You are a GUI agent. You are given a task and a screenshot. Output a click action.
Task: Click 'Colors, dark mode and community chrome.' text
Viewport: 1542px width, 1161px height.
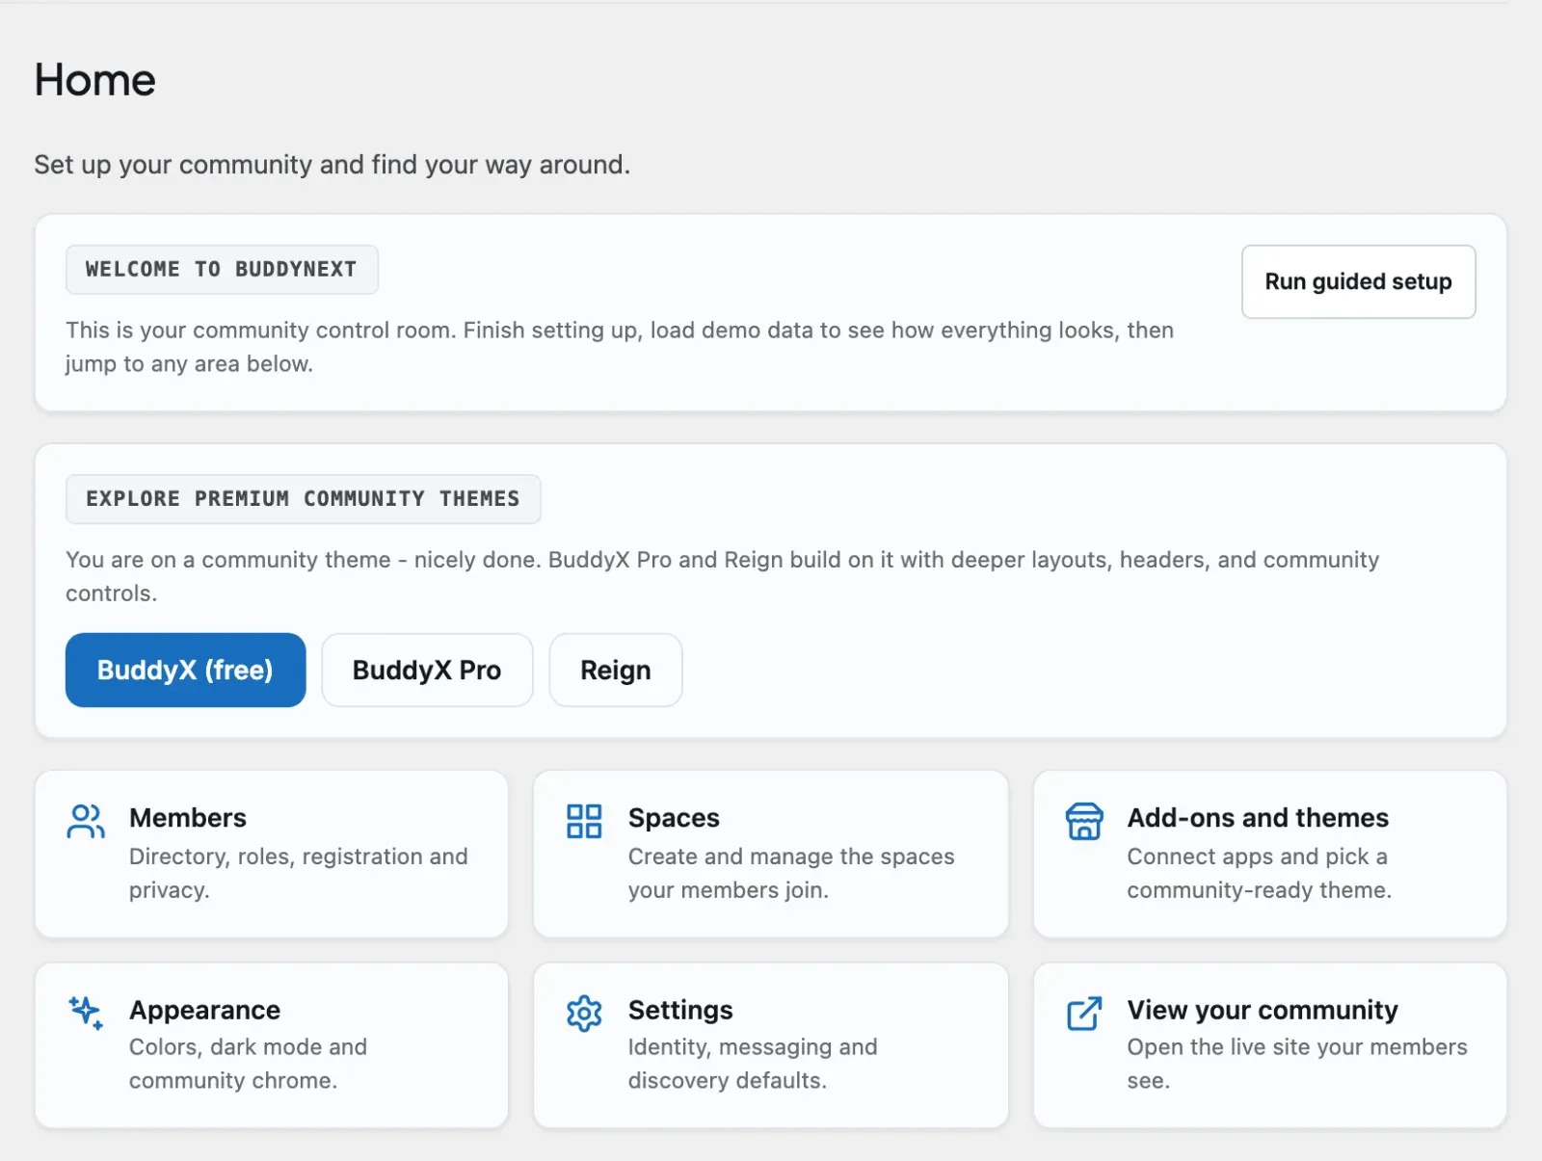(x=248, y=1064)
